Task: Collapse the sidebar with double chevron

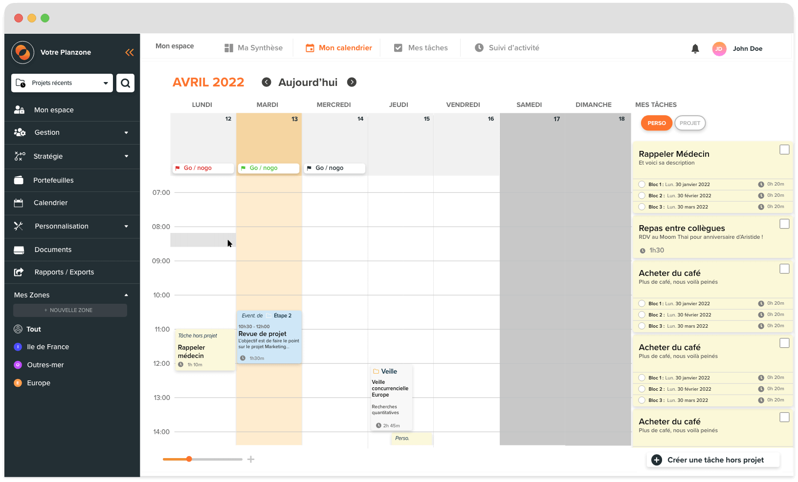Action: 129,52
